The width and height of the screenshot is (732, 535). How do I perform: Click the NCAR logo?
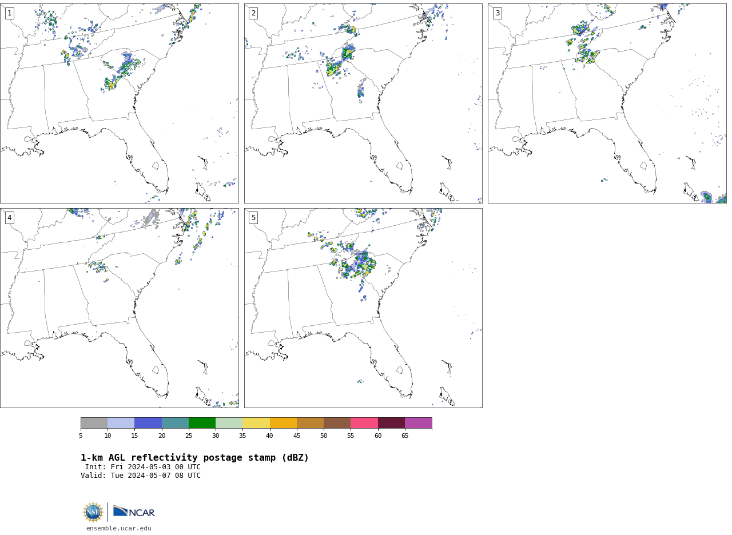(x=134, y=512)
